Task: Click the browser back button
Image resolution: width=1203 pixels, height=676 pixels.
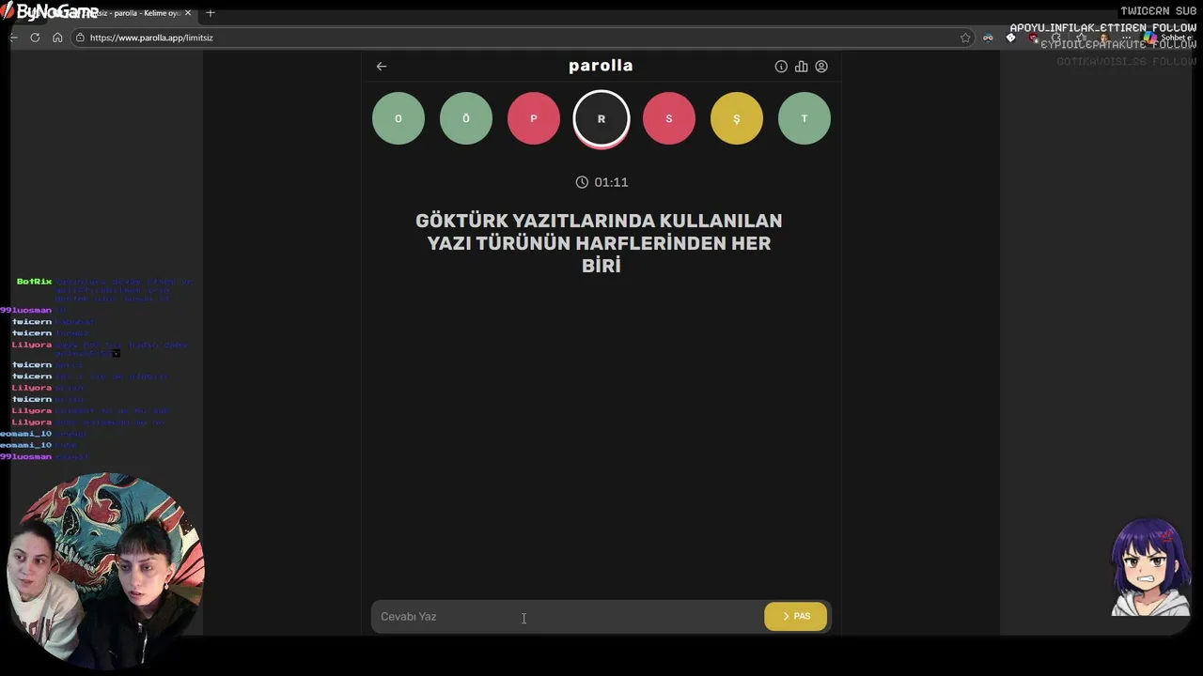Action: click(13, 38)
